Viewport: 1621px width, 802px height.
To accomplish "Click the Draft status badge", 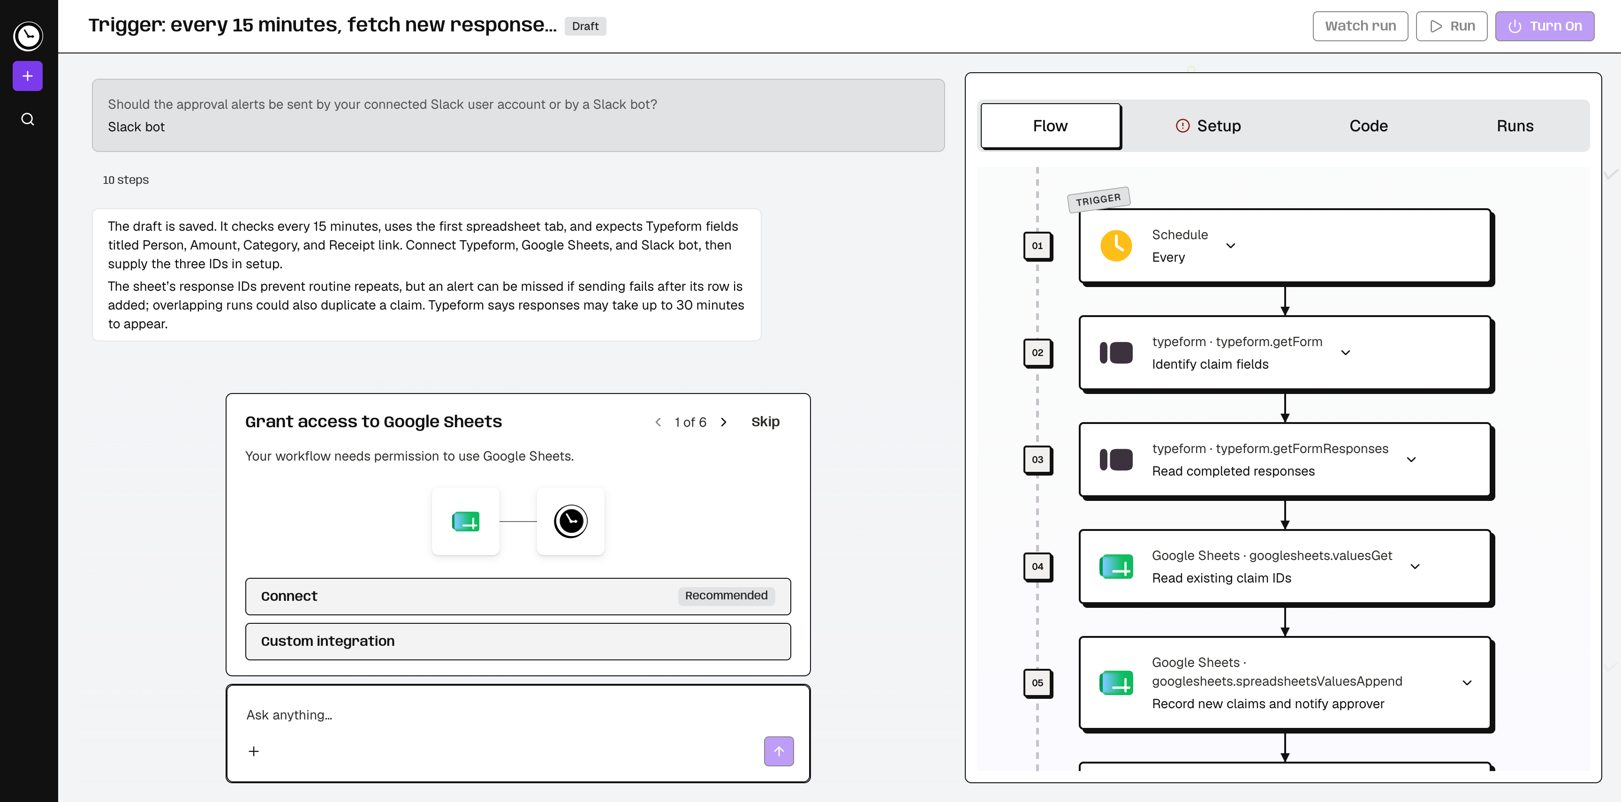I will pyautogui.click(x=585, y=26).
